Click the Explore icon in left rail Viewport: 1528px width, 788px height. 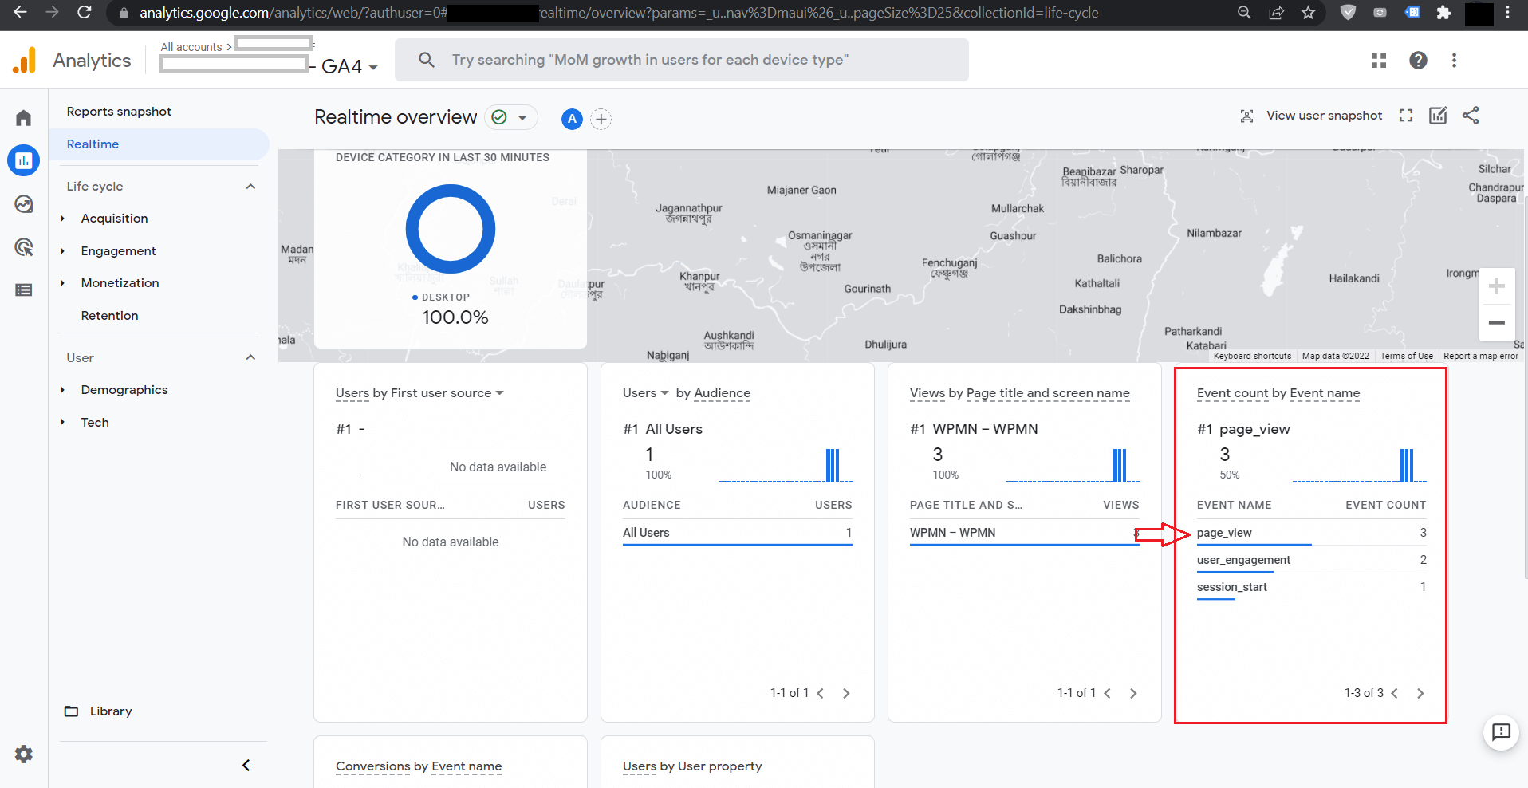click(24, 204)
